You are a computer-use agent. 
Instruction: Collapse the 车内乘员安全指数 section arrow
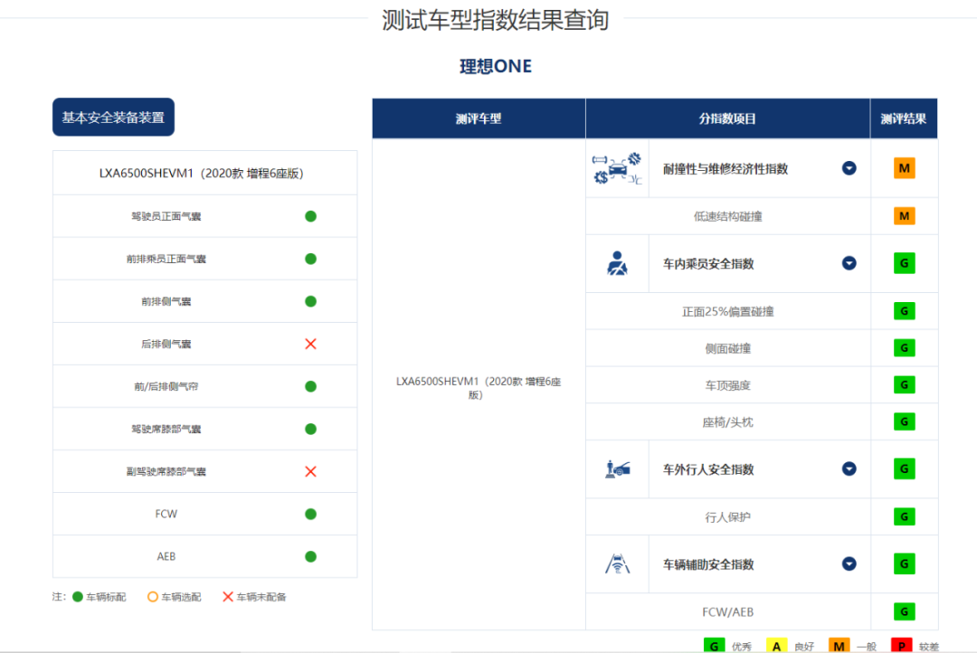click(x=849, y=263)
